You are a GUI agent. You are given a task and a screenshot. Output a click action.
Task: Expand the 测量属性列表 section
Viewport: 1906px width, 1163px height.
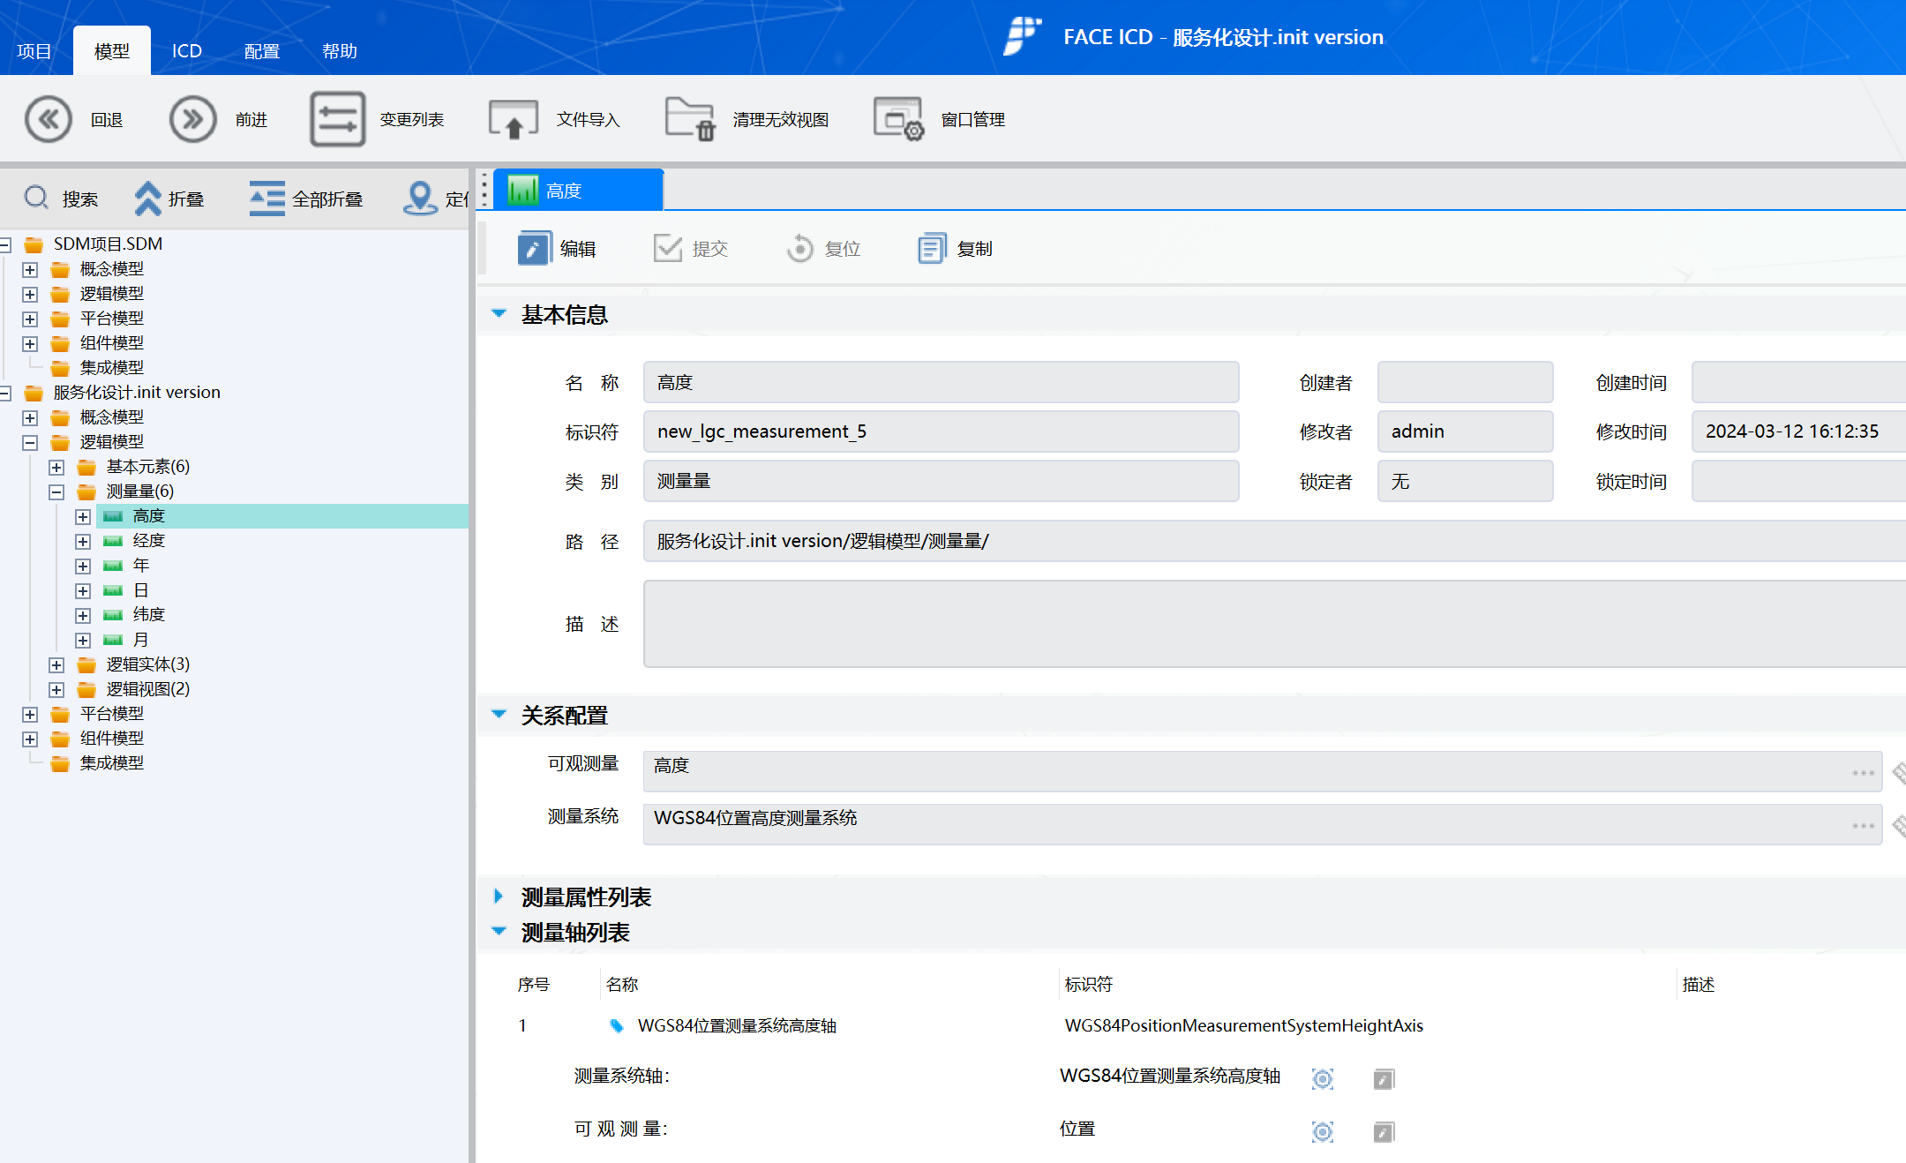pos(499,897)
